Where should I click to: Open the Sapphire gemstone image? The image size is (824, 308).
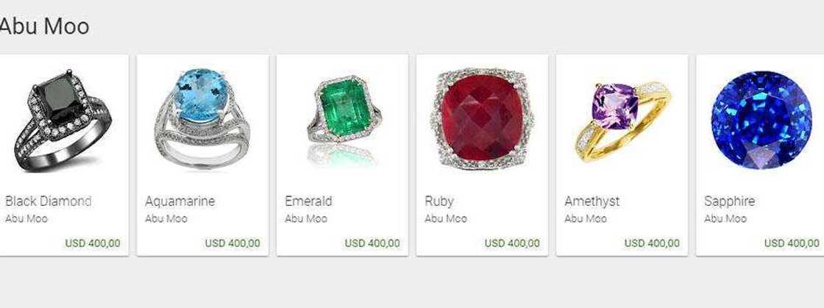pos(762,120)
